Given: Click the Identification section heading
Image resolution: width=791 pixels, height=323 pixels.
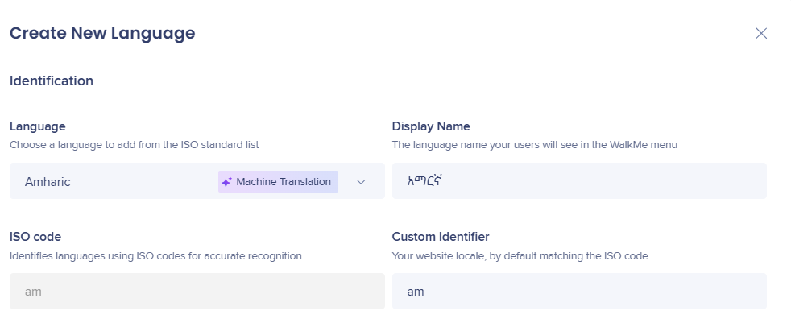Looking at the screenshot, I should (x=52, y=81).
